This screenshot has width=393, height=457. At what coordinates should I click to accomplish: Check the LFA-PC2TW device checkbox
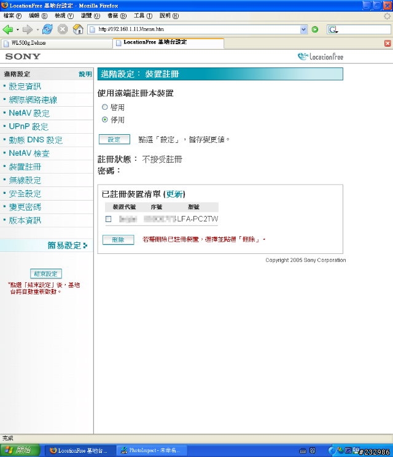108,219
